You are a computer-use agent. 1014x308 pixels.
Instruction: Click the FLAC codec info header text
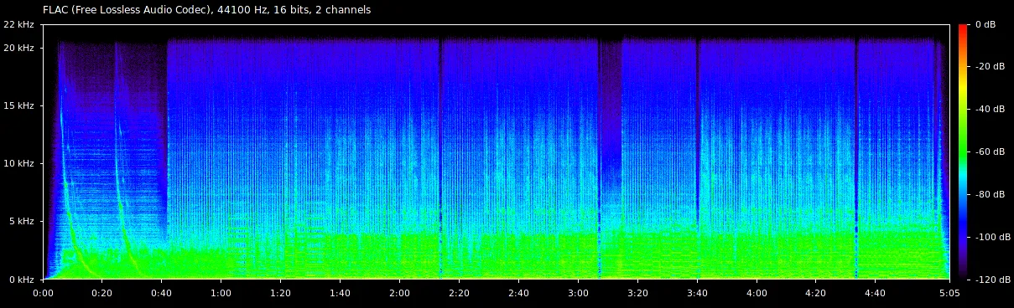tap(206, 10)
